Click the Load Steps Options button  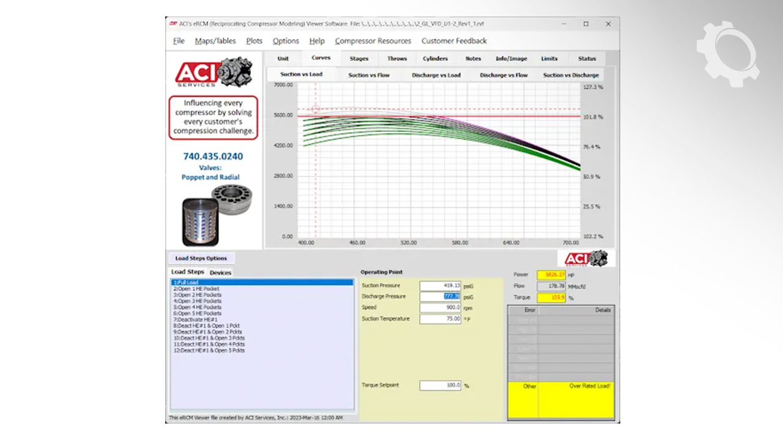[x=201, y=258]
